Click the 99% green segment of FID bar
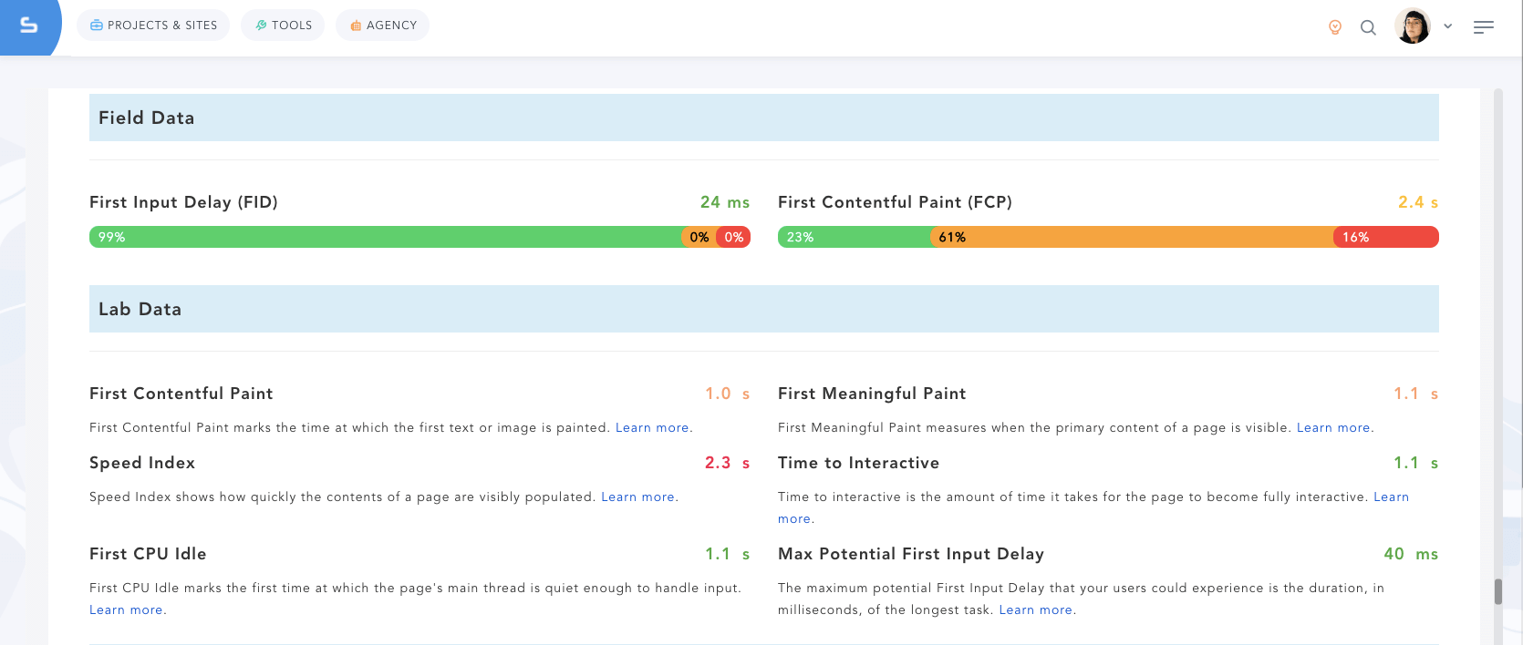Screen dimensions: 1523x645 [387, 237]
